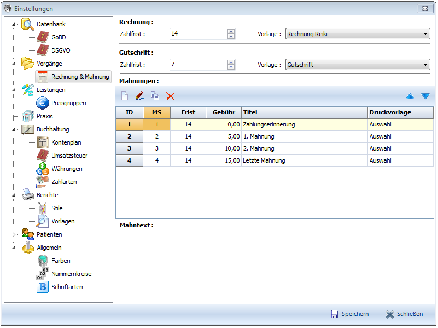Increase the Rechnung Zahlfrist value

click(x=231, y=32)
